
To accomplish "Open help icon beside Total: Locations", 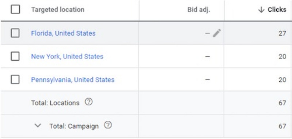I will [x=89, y=102].
